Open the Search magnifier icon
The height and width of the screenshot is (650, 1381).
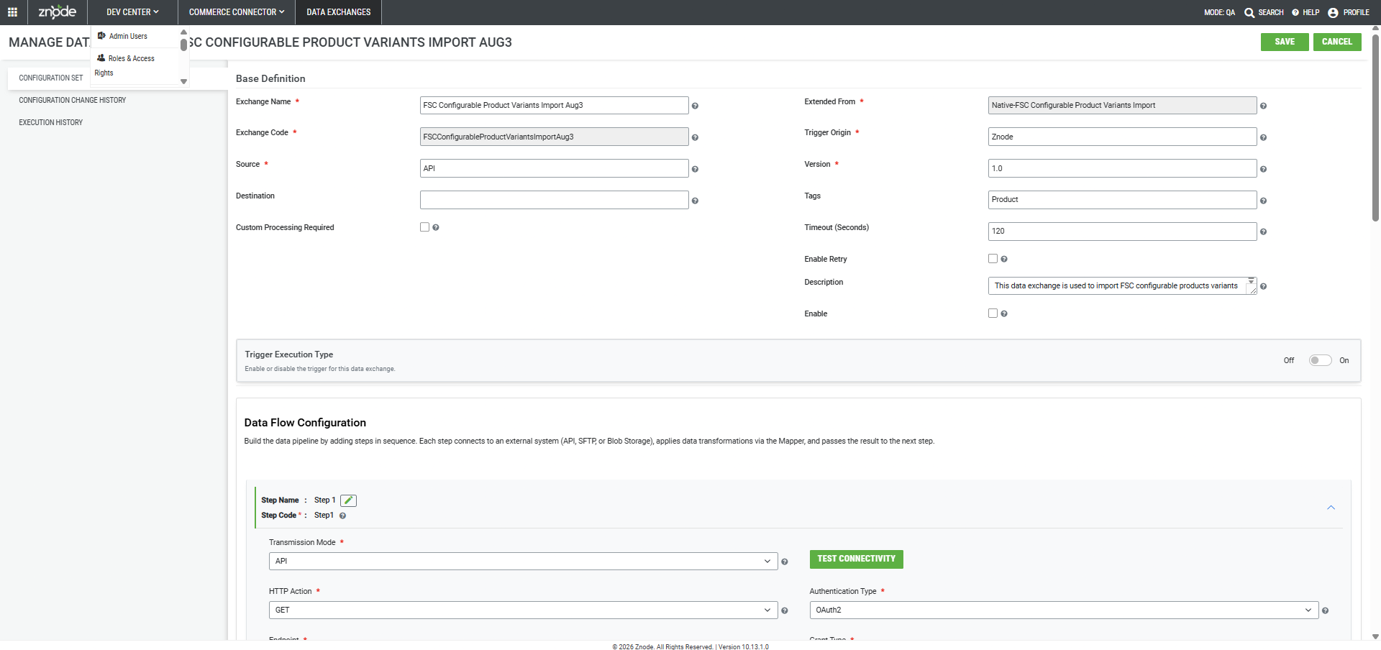1249,13
